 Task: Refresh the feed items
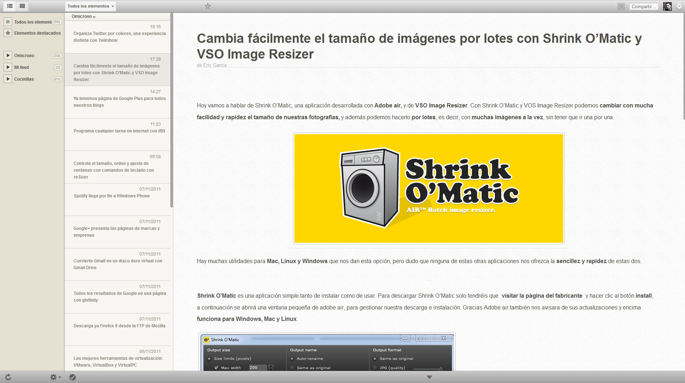8,377
